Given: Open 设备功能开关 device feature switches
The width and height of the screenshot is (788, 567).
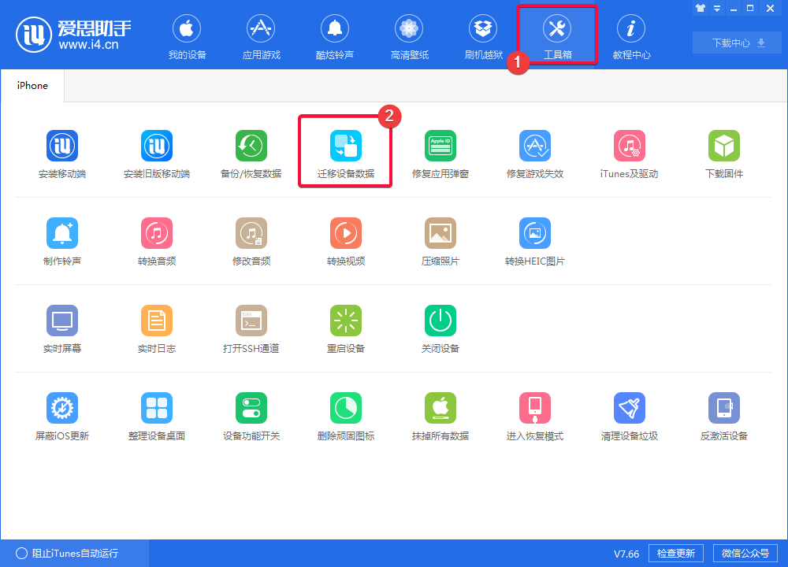Looking at the screenshot, I should pos(251,407).
